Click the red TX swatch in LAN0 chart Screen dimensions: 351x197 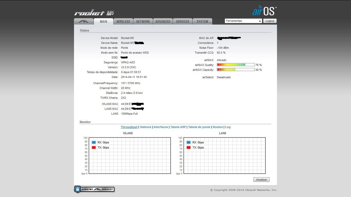coord(189,147)
